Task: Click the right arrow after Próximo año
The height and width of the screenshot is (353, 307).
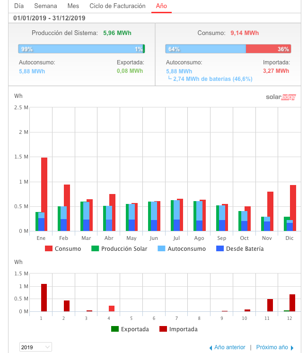Action: click(x=292, y=348)
